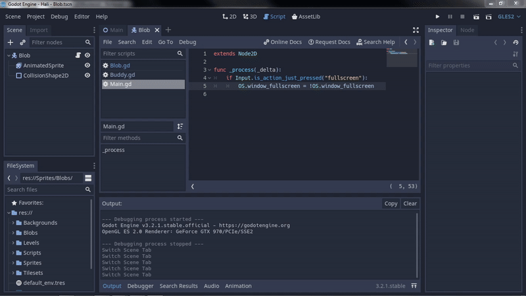This screenshot has height=296, width=526.
Task: Toggle visibility of Blob node
Action: pyautogui.click(x=87, y=55)
